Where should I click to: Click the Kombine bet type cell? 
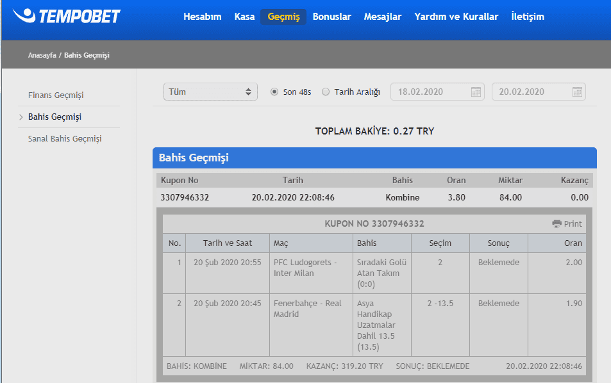[x=403, y=197]
